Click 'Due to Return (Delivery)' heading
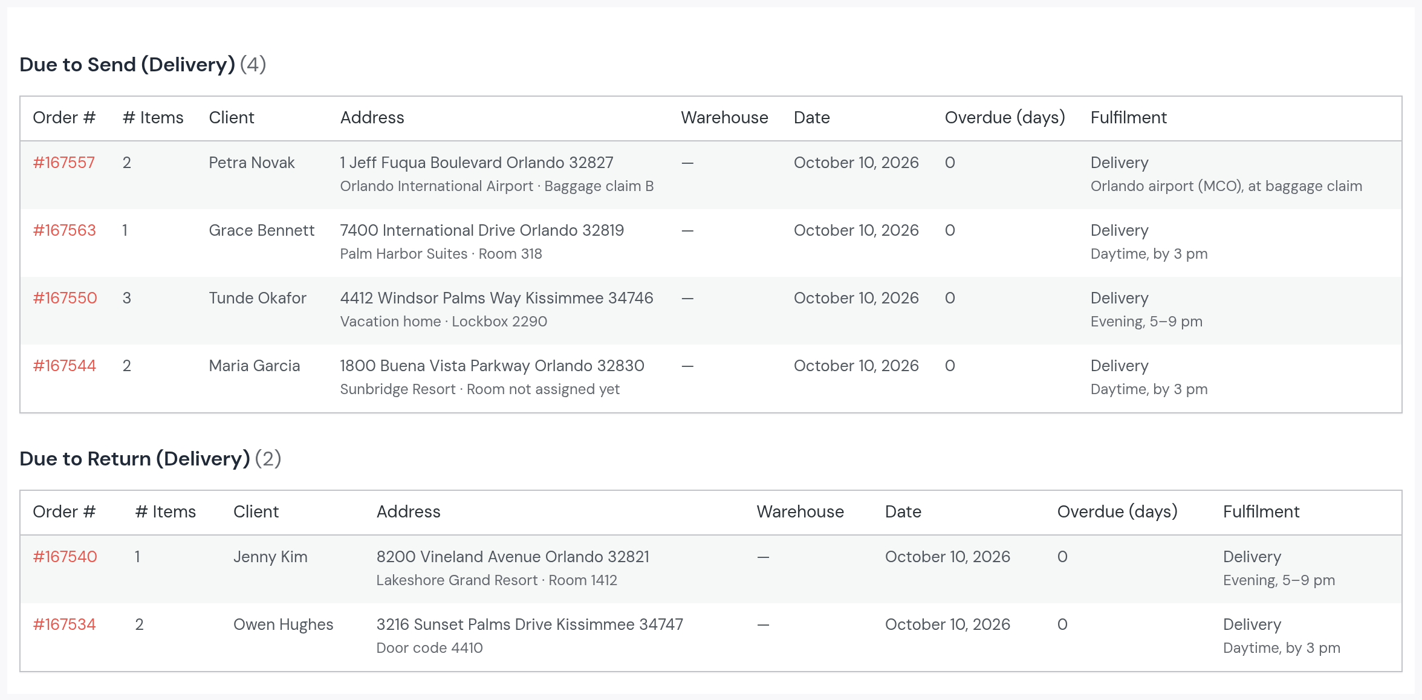The image size is (1422, 700). click(x=135, y=459)
